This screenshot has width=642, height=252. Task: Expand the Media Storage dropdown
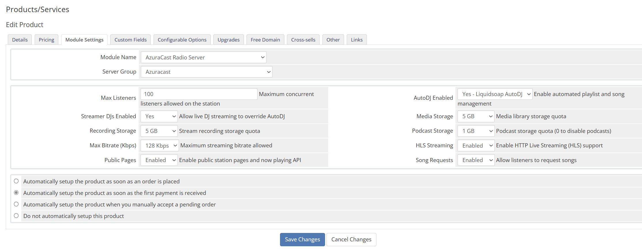coord(476,116)
